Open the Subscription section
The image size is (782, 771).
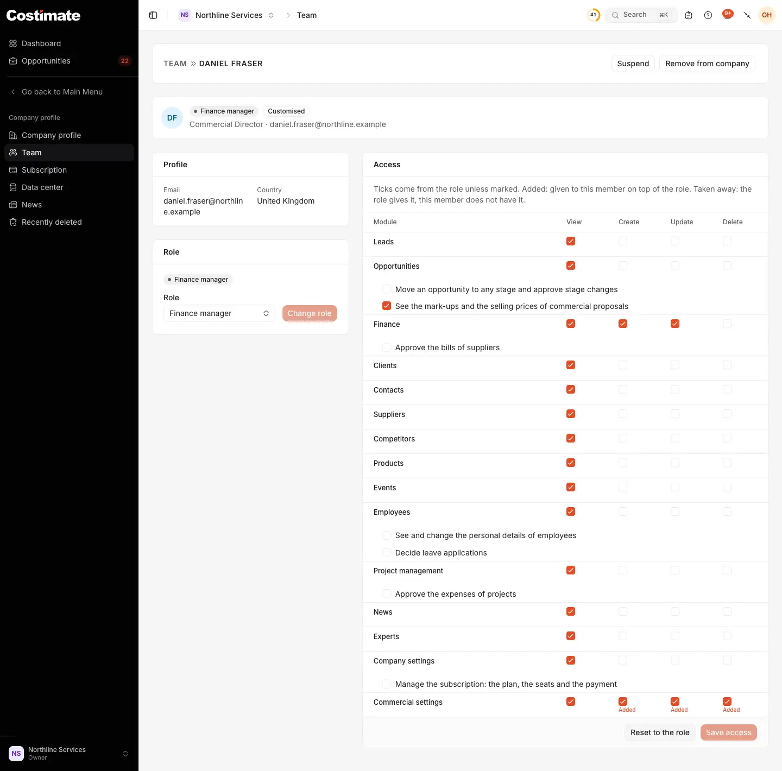coord(69,170)
